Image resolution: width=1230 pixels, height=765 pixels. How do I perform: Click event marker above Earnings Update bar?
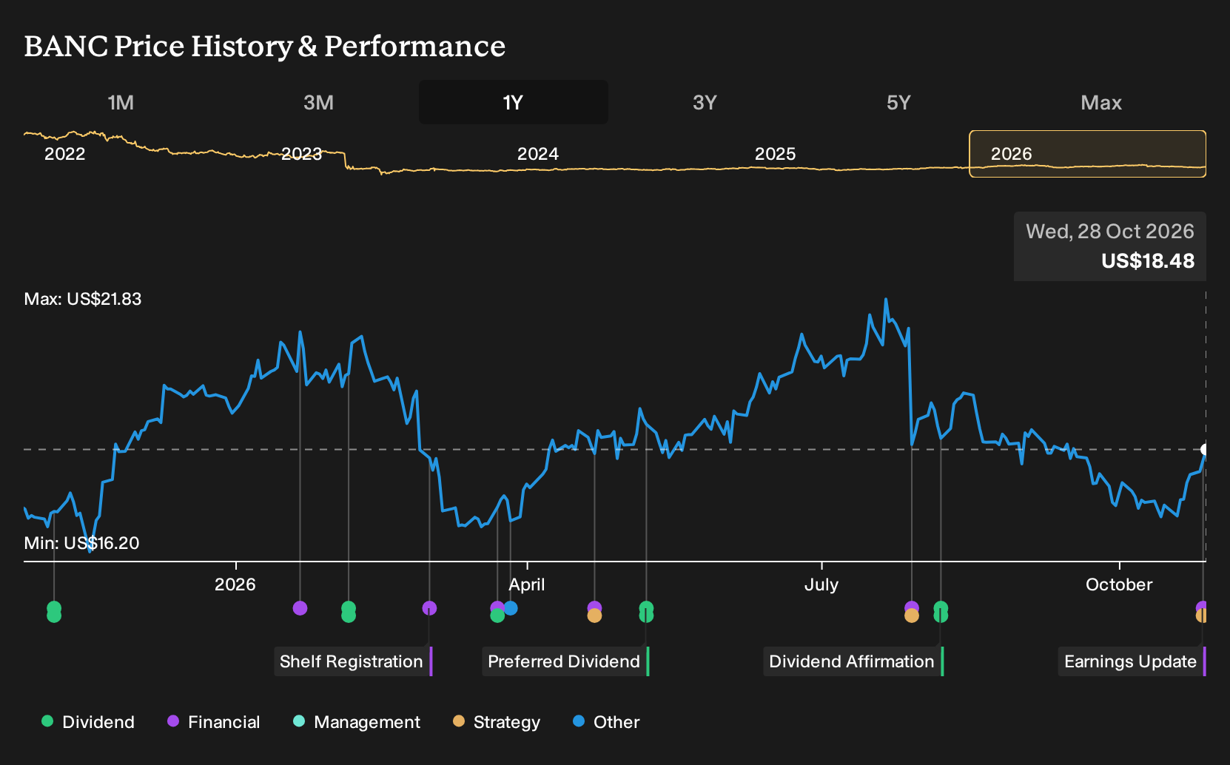(x=1201, y=612)
